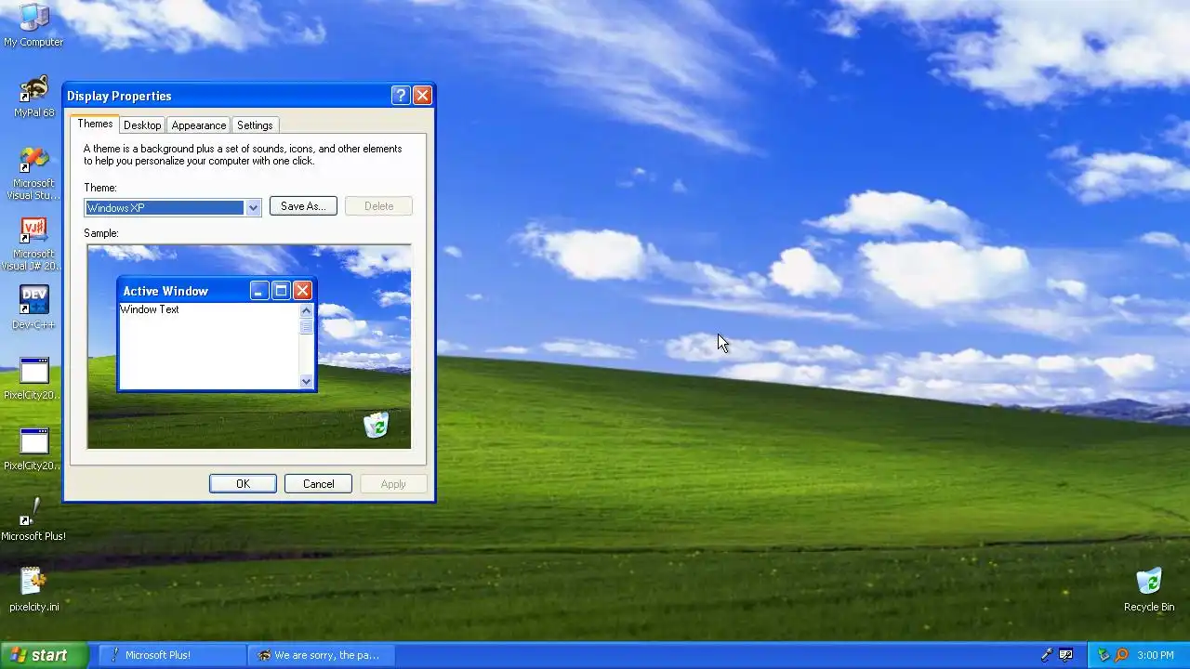This screenshot has width=1190, height=669.
Task: Close the Display Properties dialog
Action: tap(422, 96)
